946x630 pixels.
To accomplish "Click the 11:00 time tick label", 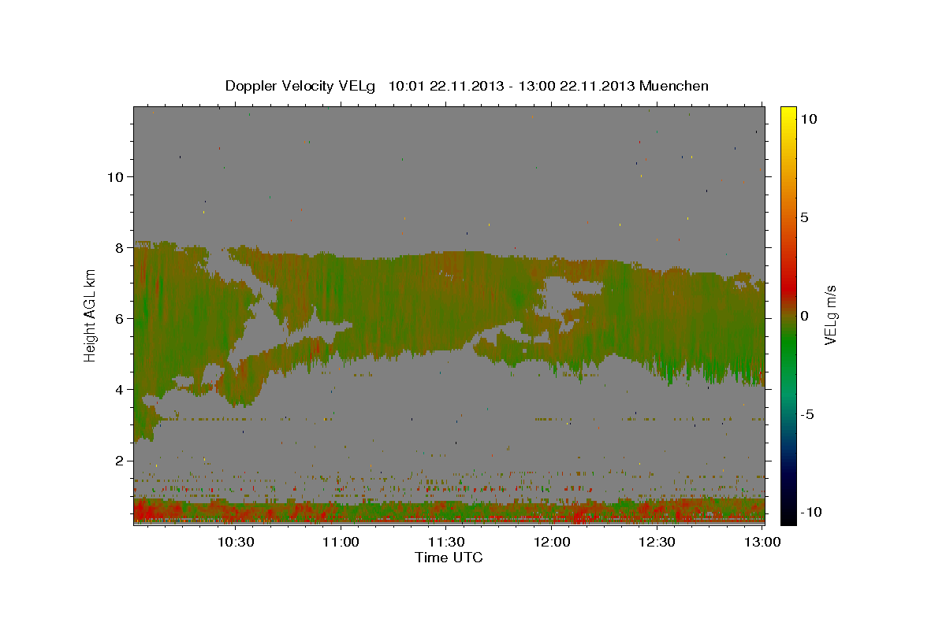I will (341, 542).
